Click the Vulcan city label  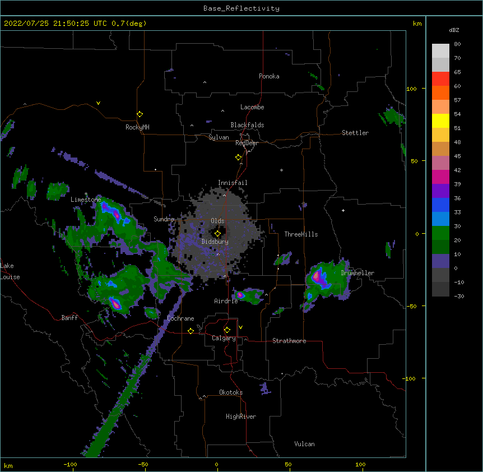304,444
